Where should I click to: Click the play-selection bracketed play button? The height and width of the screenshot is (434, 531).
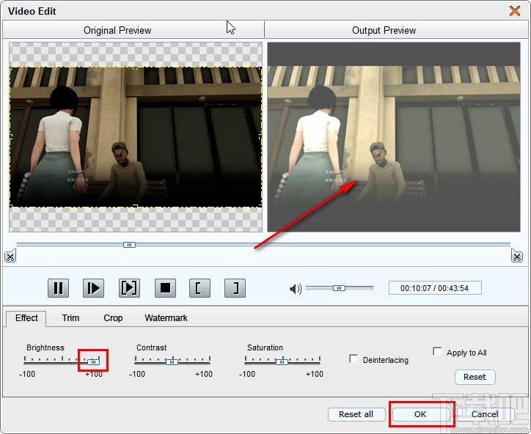pos(129,288)
